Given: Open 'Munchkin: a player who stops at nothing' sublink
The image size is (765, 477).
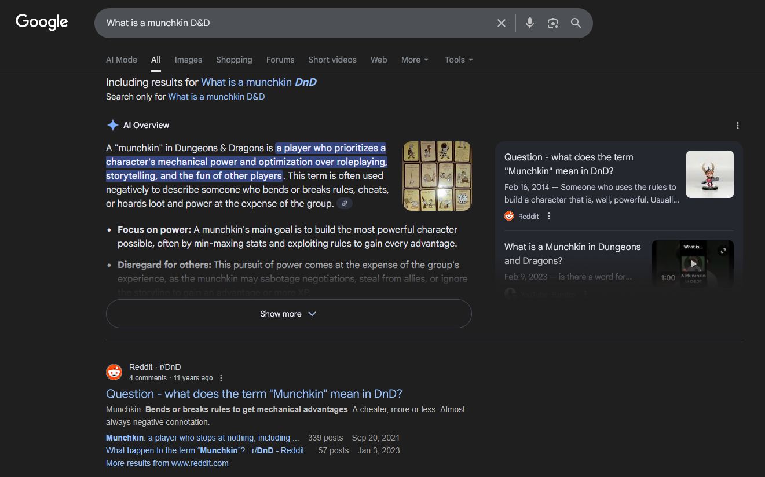Looking at the screenshot, I should tap(203, 438).
